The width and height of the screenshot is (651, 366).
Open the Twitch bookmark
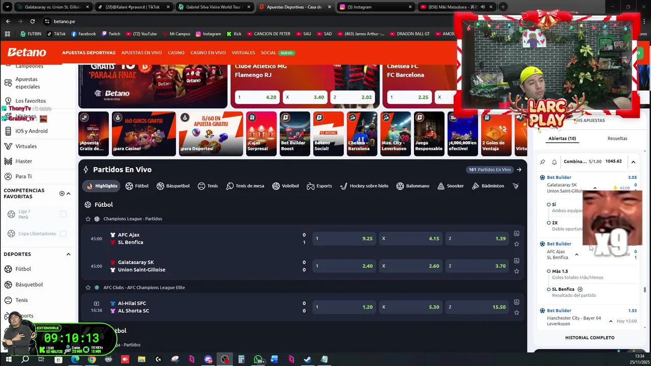tap(111, 34)
